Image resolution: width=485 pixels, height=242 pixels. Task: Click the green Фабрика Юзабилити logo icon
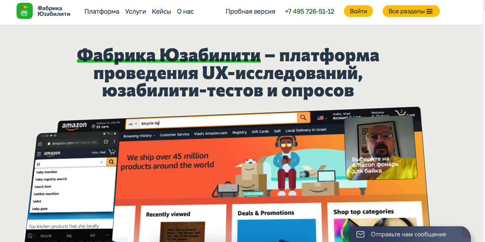25,11
